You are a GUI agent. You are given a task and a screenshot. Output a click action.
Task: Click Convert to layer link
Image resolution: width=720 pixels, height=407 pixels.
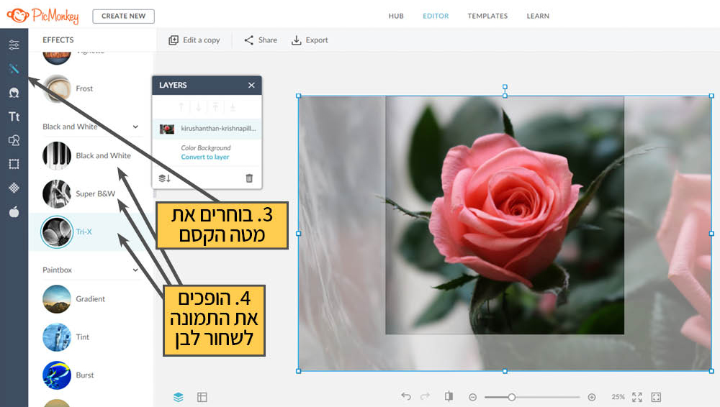[205, 157]
